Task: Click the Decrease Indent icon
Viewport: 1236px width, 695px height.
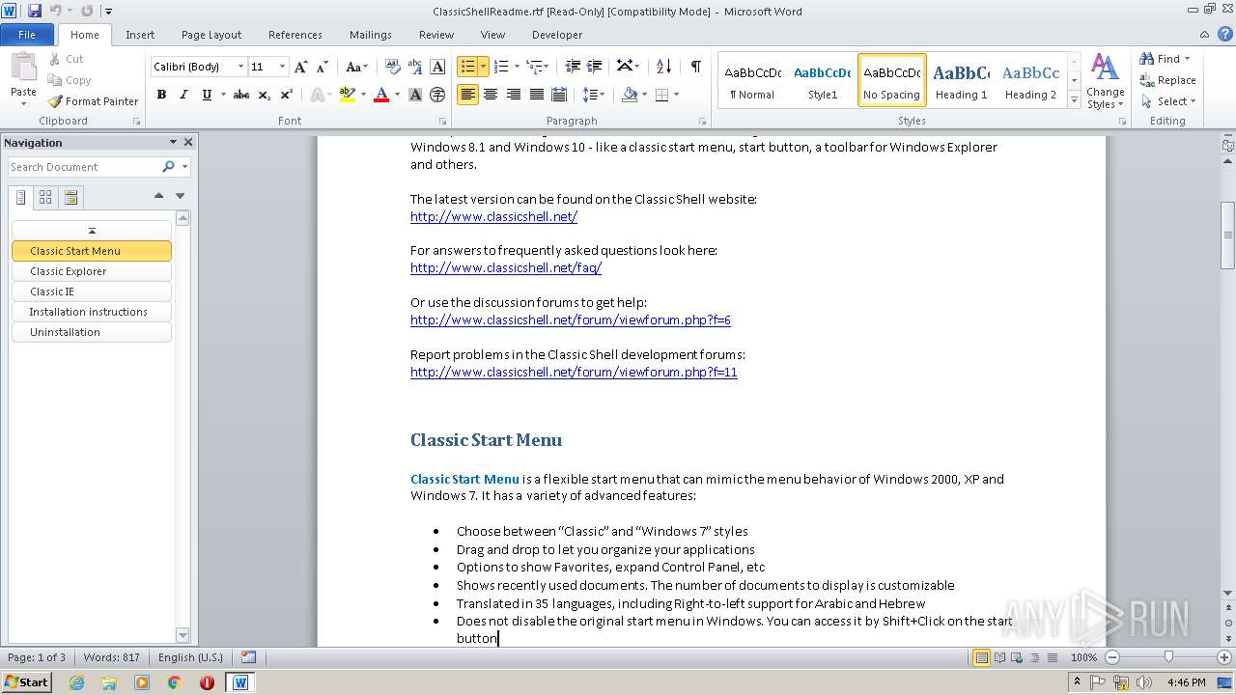Action: [x=573, y=67]
